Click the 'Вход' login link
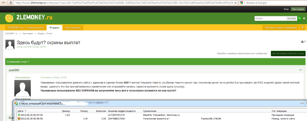Viewport: 307px width, 121px height. click(286, 9)
